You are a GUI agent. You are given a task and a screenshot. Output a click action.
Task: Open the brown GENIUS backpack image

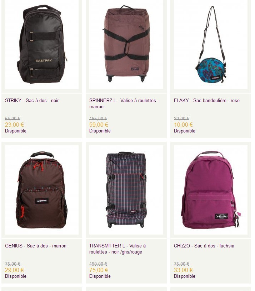click(42, 190)
